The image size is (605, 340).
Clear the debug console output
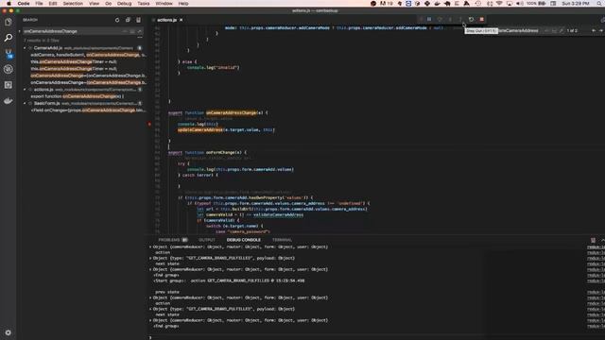pyautogui.click(x=593, y=240)
